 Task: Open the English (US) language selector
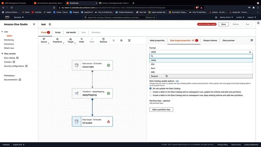coord(19,145)
